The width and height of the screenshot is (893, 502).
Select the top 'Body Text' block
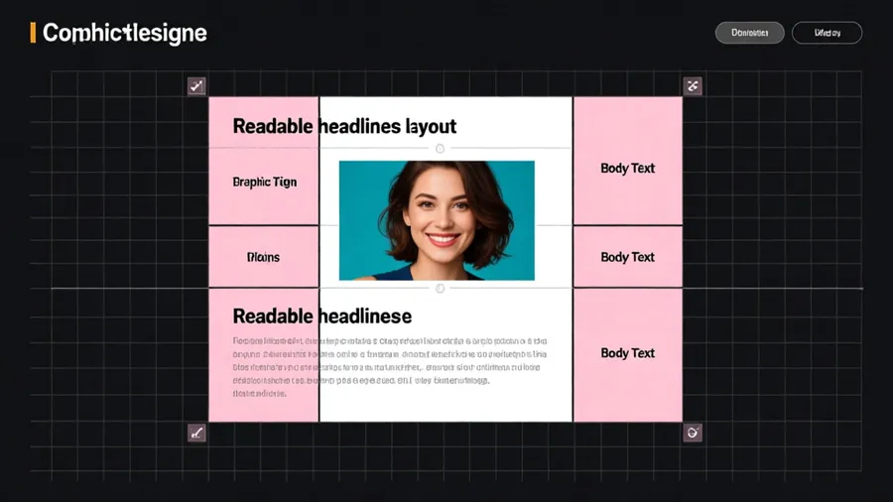coord(628,161)
